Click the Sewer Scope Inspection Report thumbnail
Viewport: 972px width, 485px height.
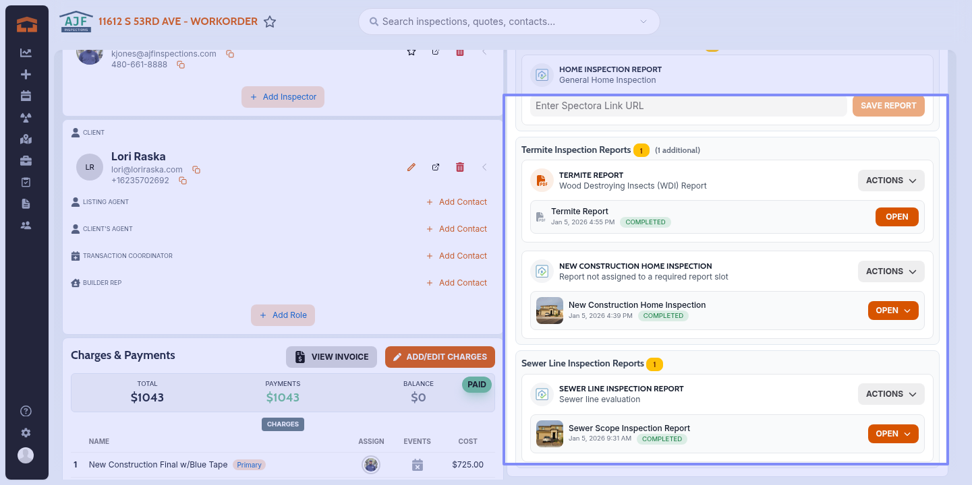(x=549, y=434)
